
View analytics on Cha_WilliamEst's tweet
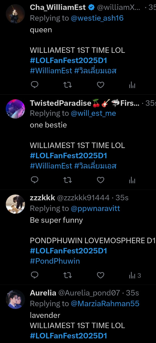[132, 85]
